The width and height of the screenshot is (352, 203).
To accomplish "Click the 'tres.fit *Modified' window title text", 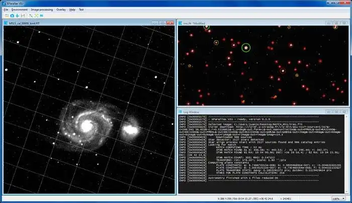I will point(194,23).
